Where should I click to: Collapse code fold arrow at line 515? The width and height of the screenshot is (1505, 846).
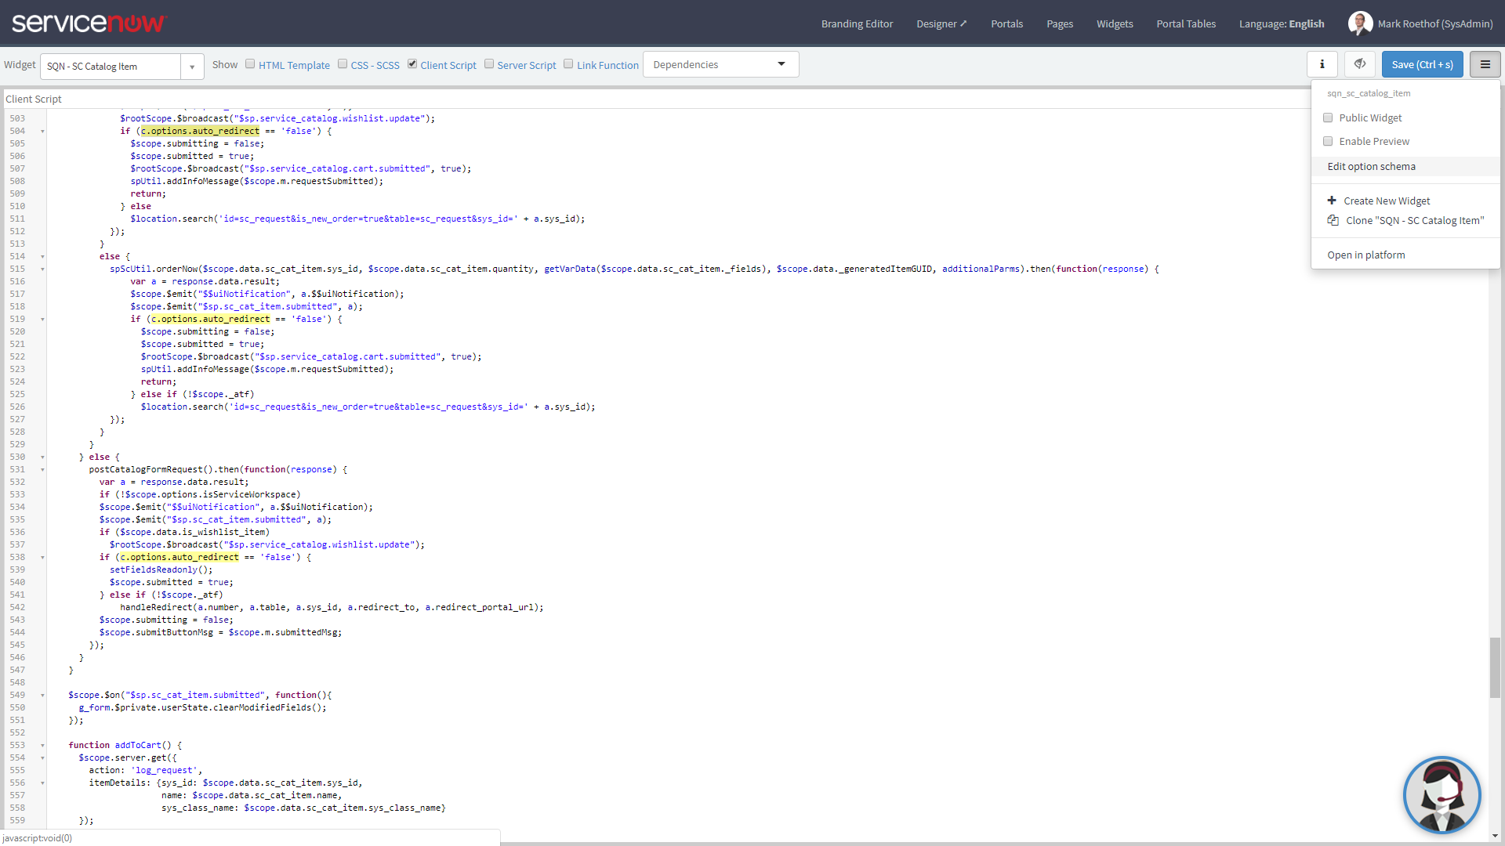[x=42, y=269]
